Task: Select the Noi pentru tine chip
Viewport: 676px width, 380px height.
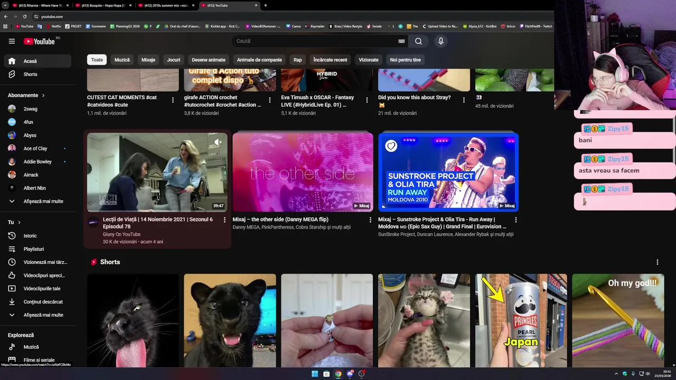Action: 406,60
